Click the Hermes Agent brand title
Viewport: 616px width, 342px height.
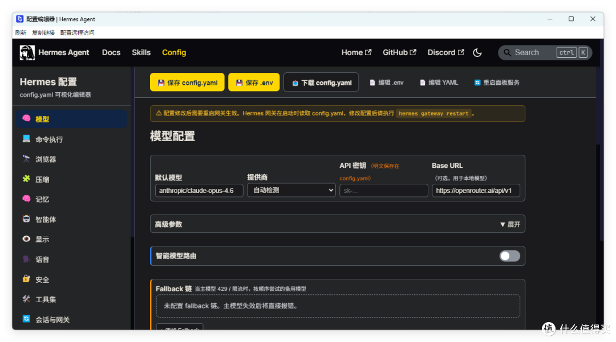pyautogui.click(x=64, y=52)
